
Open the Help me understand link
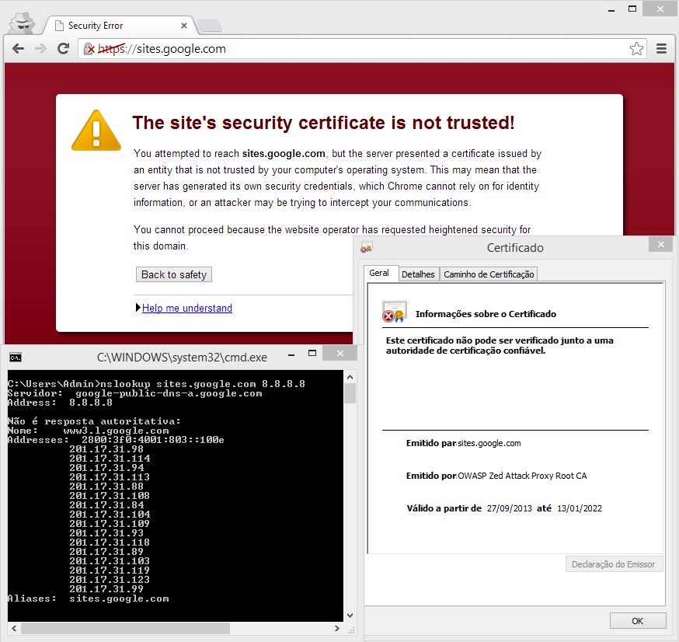(x=187, y=309)
